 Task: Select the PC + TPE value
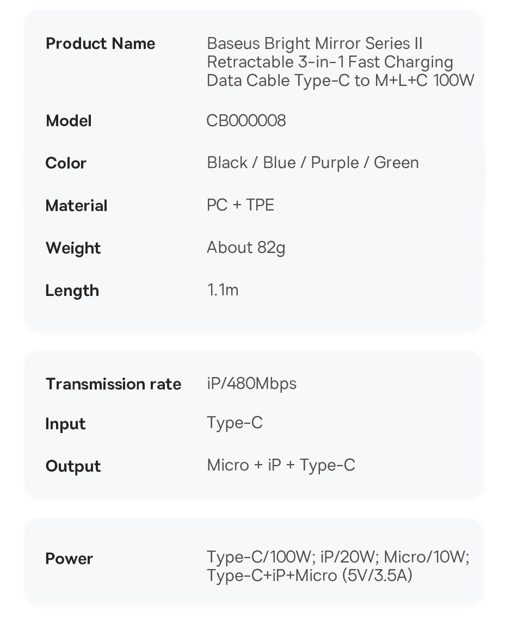pyautogui.click(x=240, y=205)
